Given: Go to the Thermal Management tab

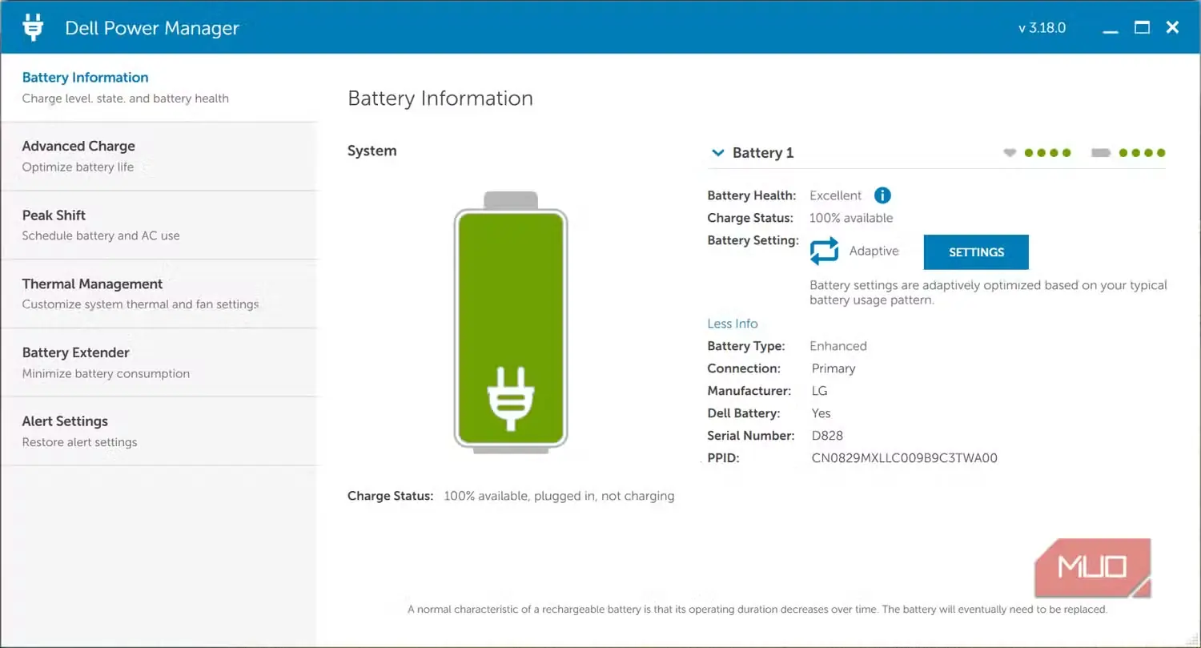Looking at the screenshot, I should [159, 294].
